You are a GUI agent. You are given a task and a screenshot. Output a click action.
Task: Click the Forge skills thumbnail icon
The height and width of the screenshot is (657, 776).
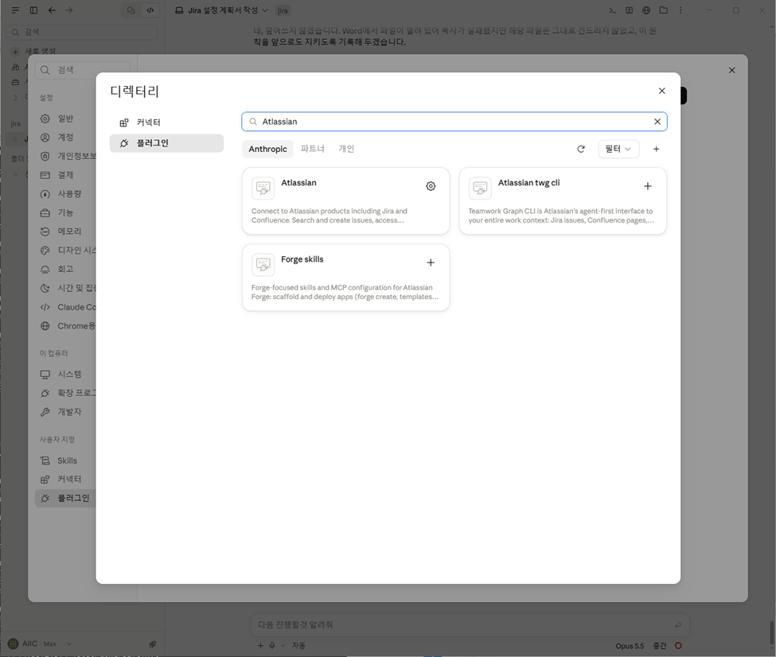coord(263,265)
